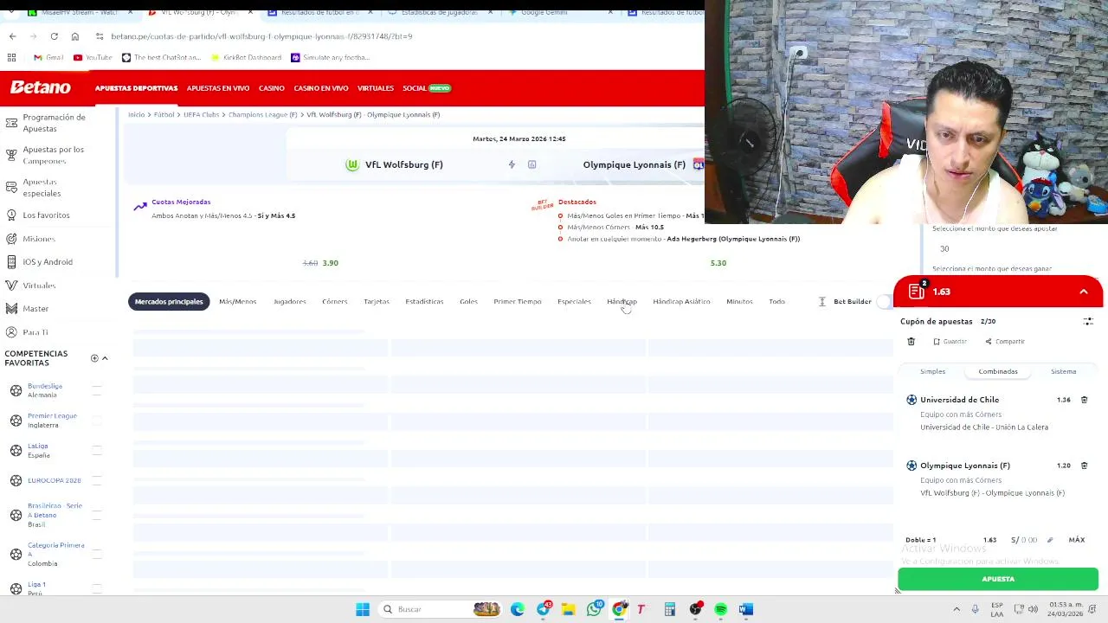Open iOS y Android sidebar icon
This screenshot has height=623, width=1108.
coord(11,261)
